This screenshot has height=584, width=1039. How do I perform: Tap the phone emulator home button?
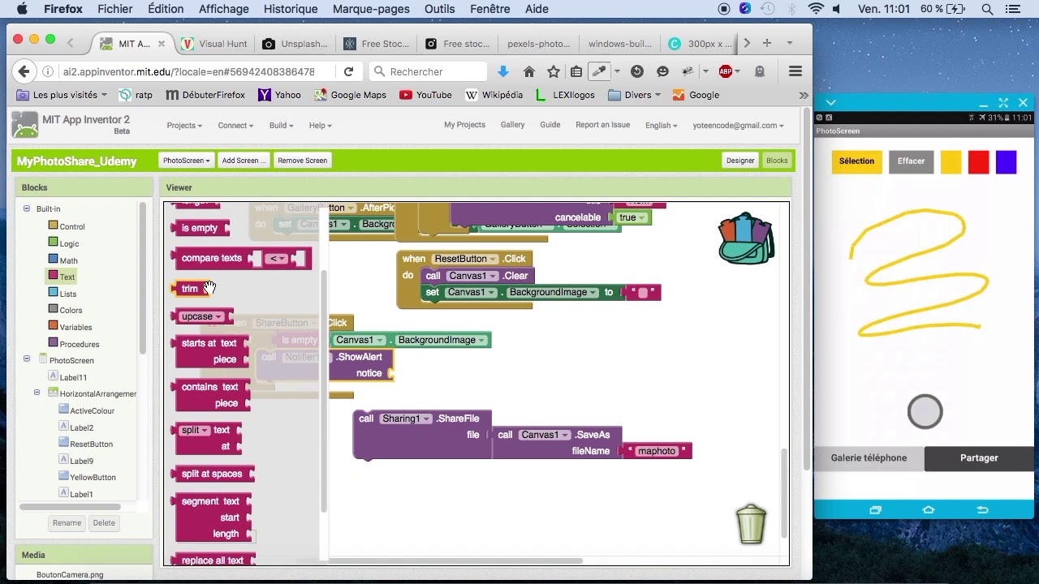coord(929,510)
